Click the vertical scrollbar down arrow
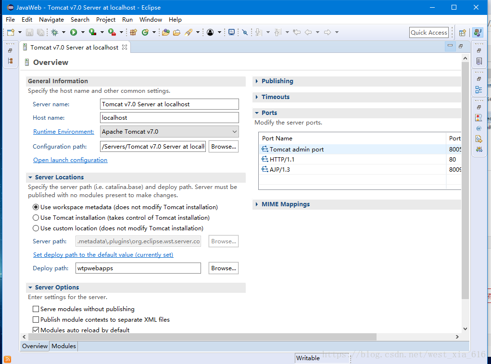The image size is (491, 364). (465, 328)
